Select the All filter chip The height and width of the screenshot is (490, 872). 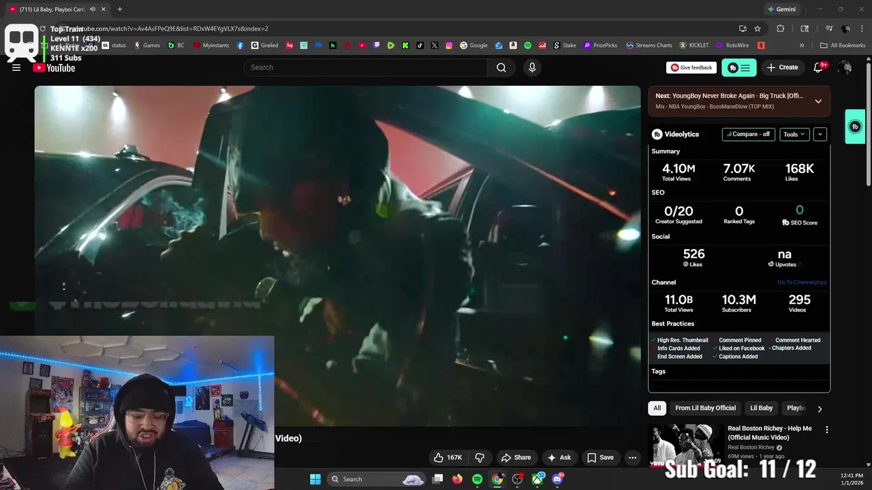(657, 408)
